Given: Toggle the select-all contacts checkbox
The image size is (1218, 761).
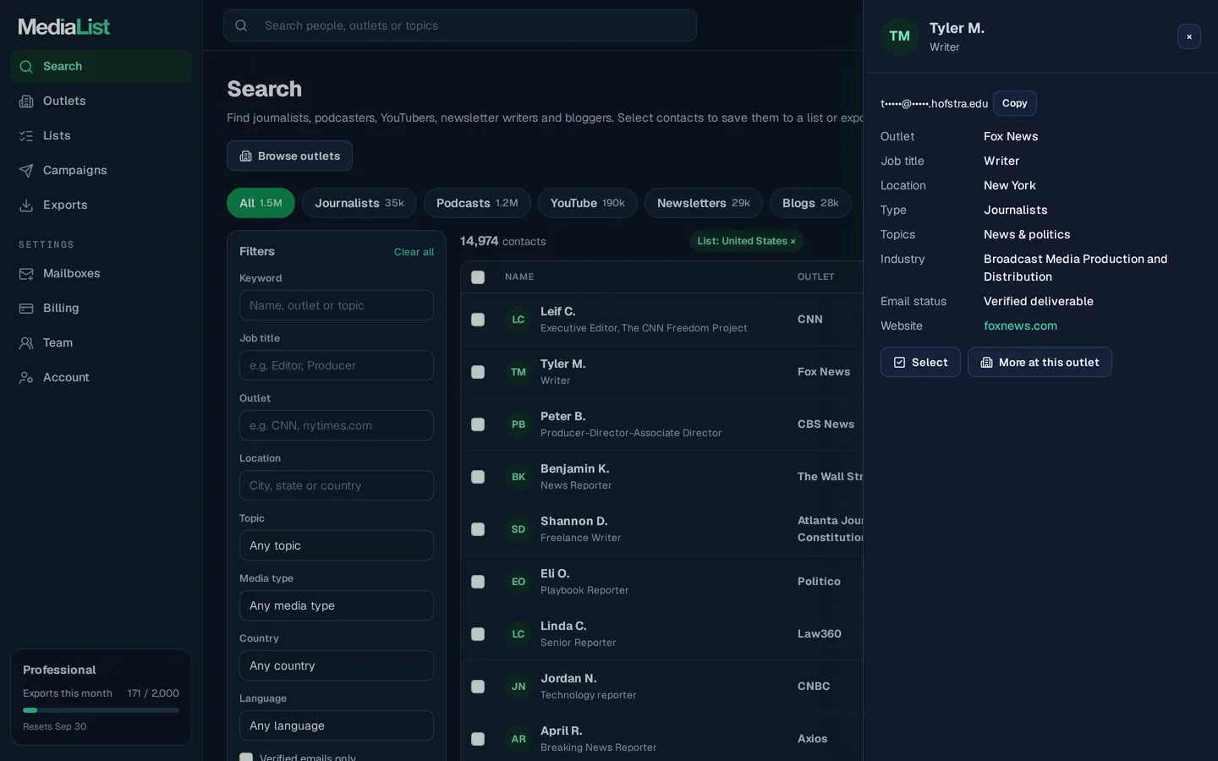Looking at the screenshot, I should pyautogui.click(x=478, y=277).
